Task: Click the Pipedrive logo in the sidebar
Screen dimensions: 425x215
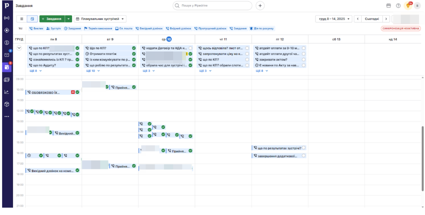Action: pos(7,6)
